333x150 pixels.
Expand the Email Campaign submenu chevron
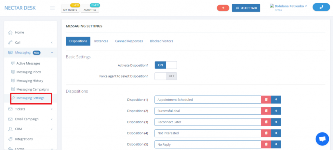click(52, 119)
